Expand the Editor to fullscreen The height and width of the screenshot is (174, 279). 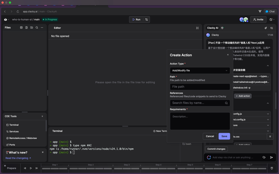click(197, 28)
